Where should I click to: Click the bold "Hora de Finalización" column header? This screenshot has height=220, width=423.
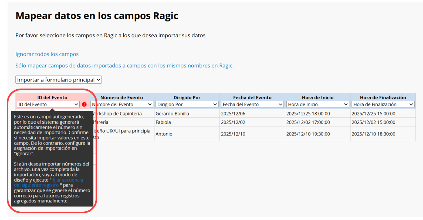383,97
